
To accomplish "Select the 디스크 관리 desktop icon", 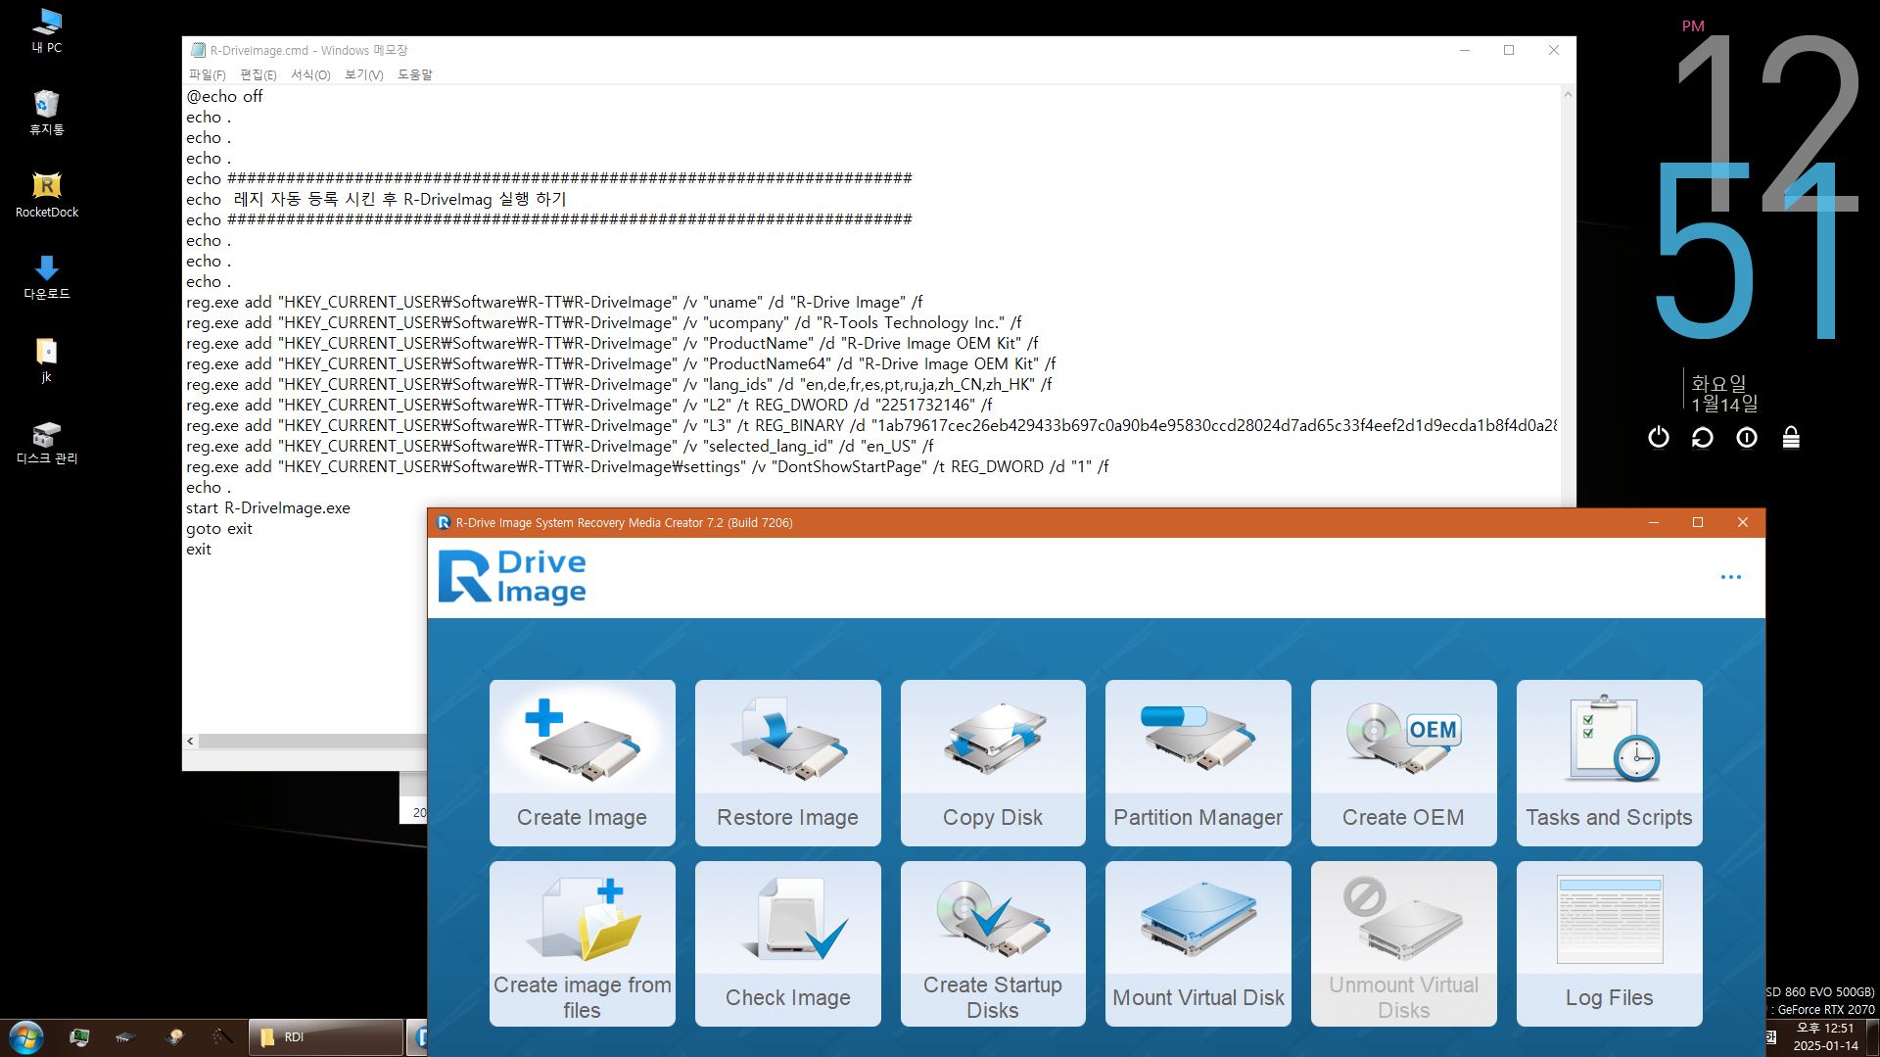I will tap(46, 442).
